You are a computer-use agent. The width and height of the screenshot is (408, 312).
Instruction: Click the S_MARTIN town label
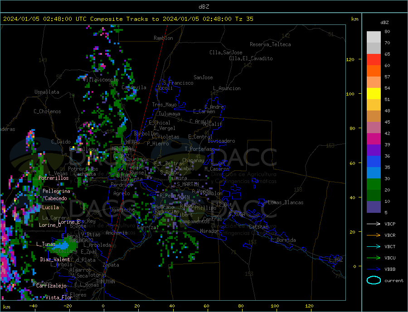tap(188, 184)
